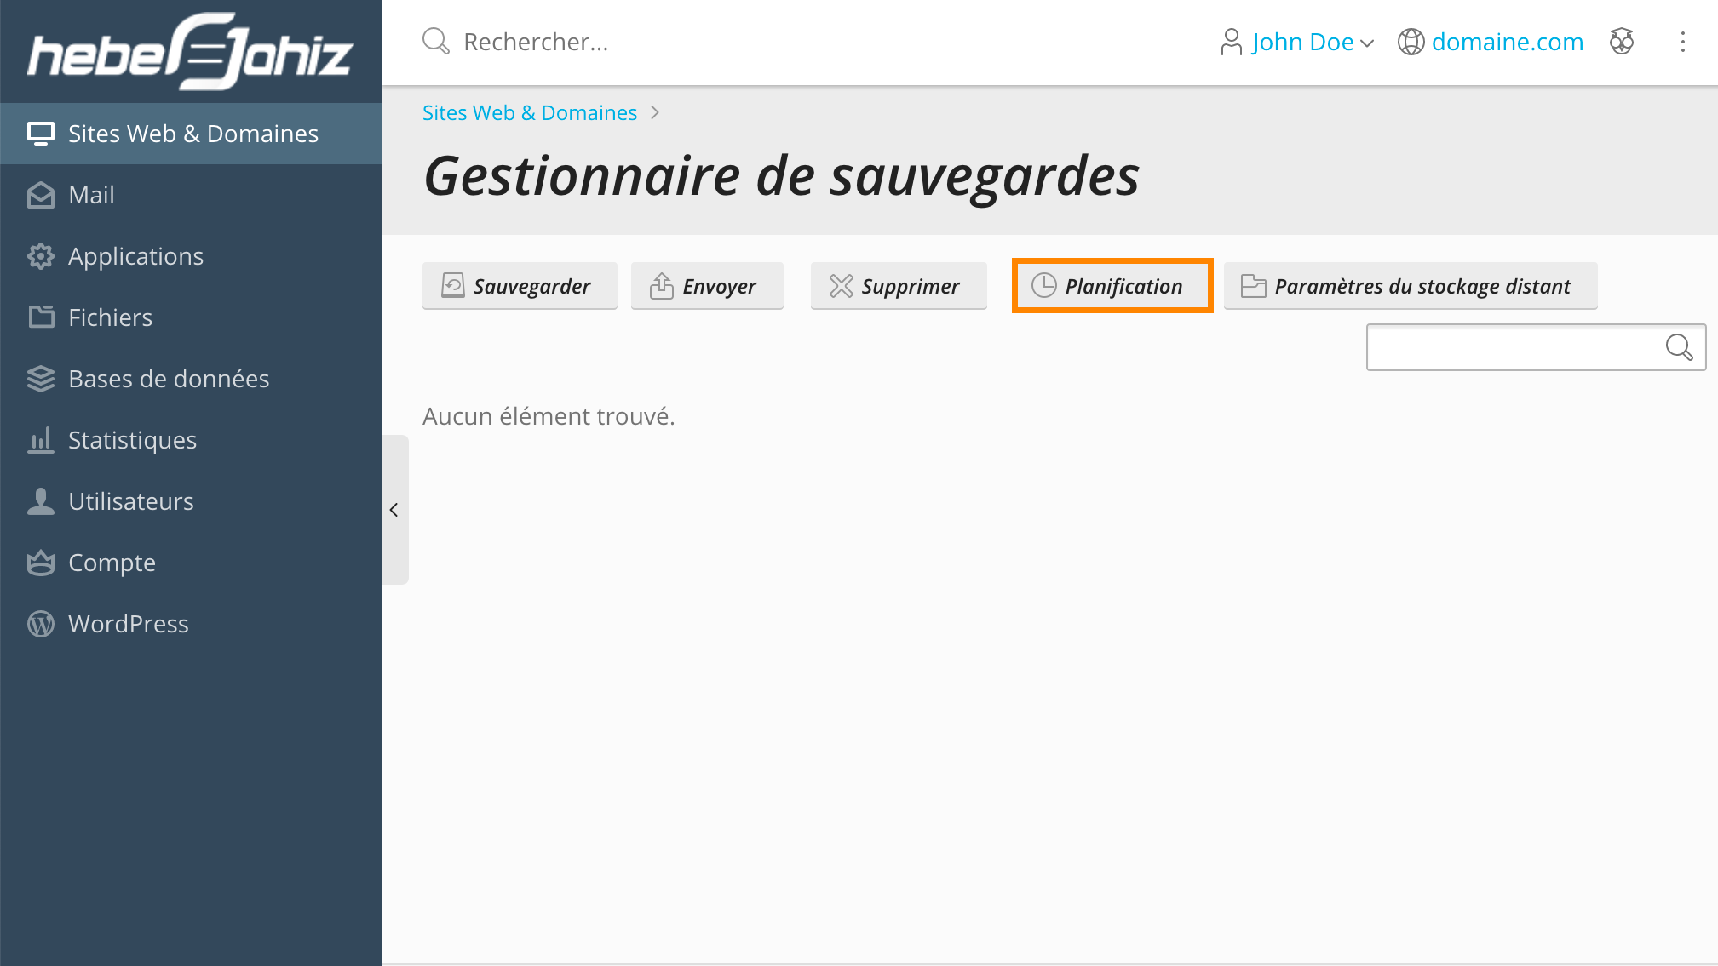Click the WordPress logo icon
The height and width of the screenshot is (966, 1718).
tap(40, 624)
